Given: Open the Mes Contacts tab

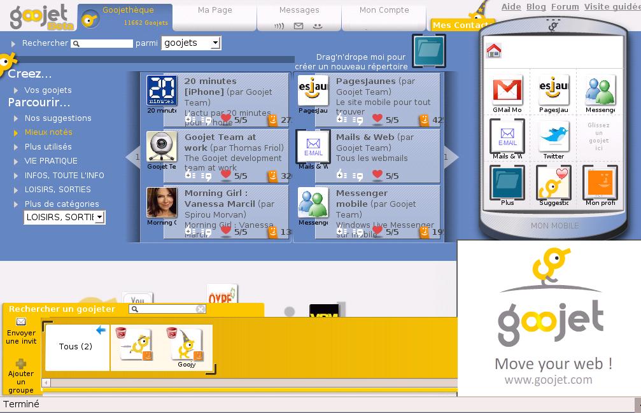Looking at the screenshot, I should coord(461,25).
